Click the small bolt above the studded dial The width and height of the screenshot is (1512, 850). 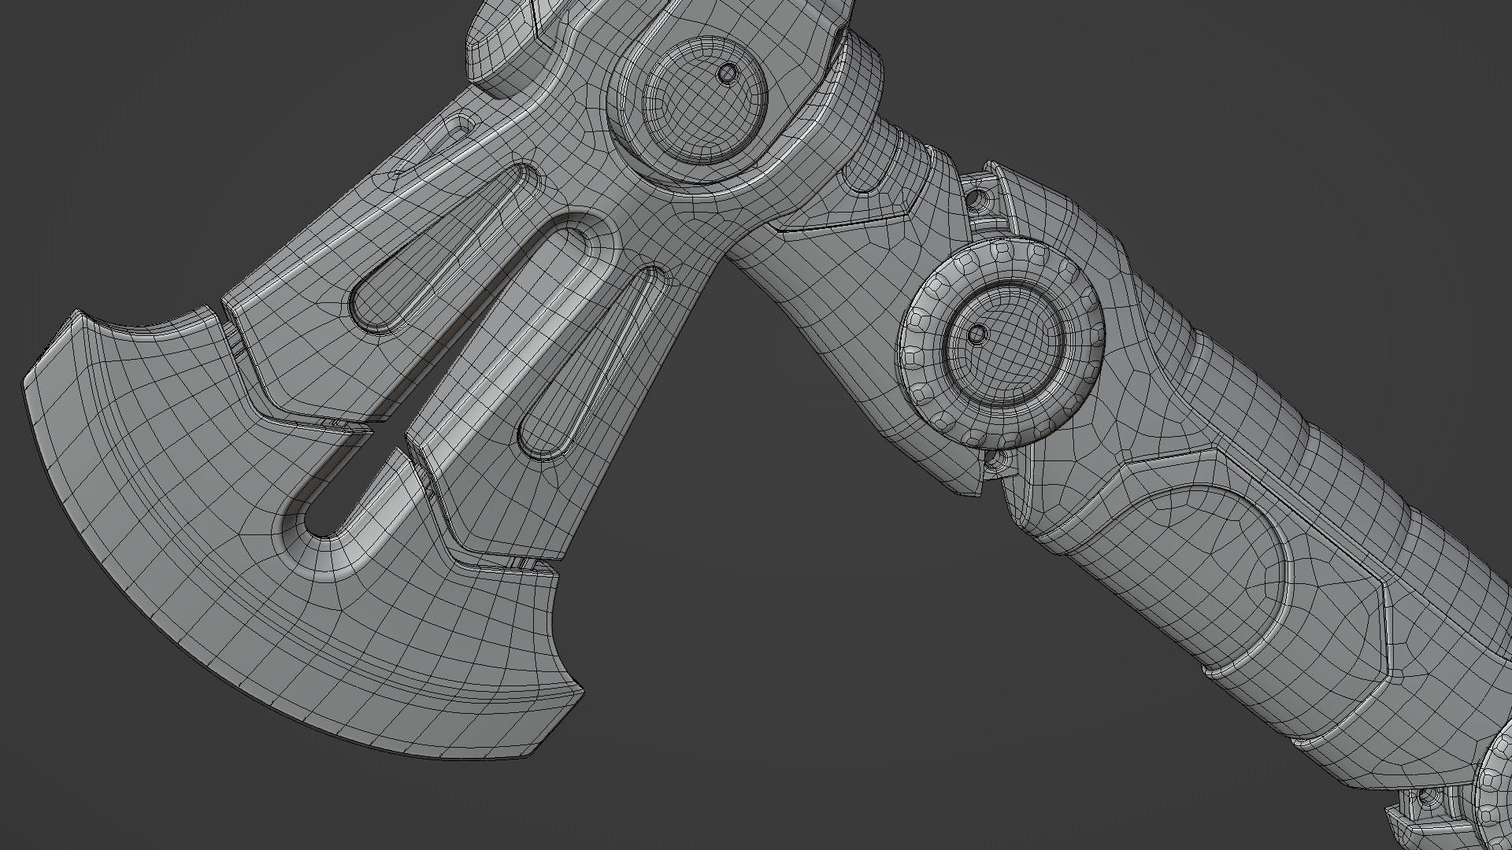pos(979,199)
